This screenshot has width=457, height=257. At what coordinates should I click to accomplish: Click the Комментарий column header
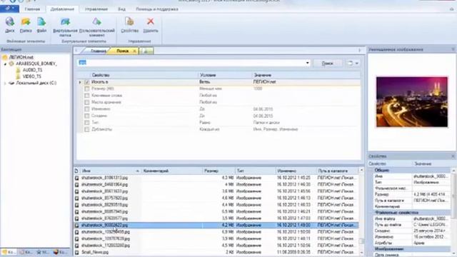point(171,171)
